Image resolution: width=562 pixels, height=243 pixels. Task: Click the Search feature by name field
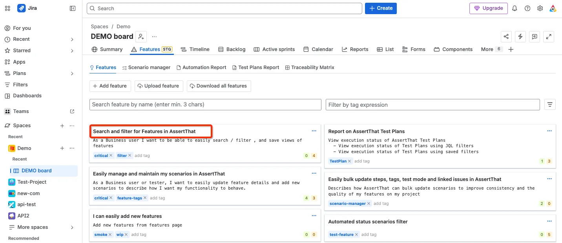coord(205,104)
